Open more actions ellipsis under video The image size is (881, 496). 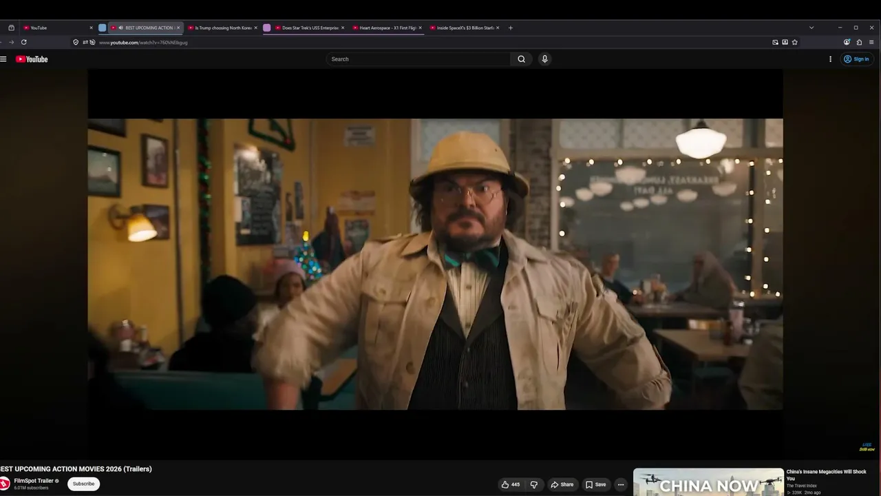(x=620, y=484)
